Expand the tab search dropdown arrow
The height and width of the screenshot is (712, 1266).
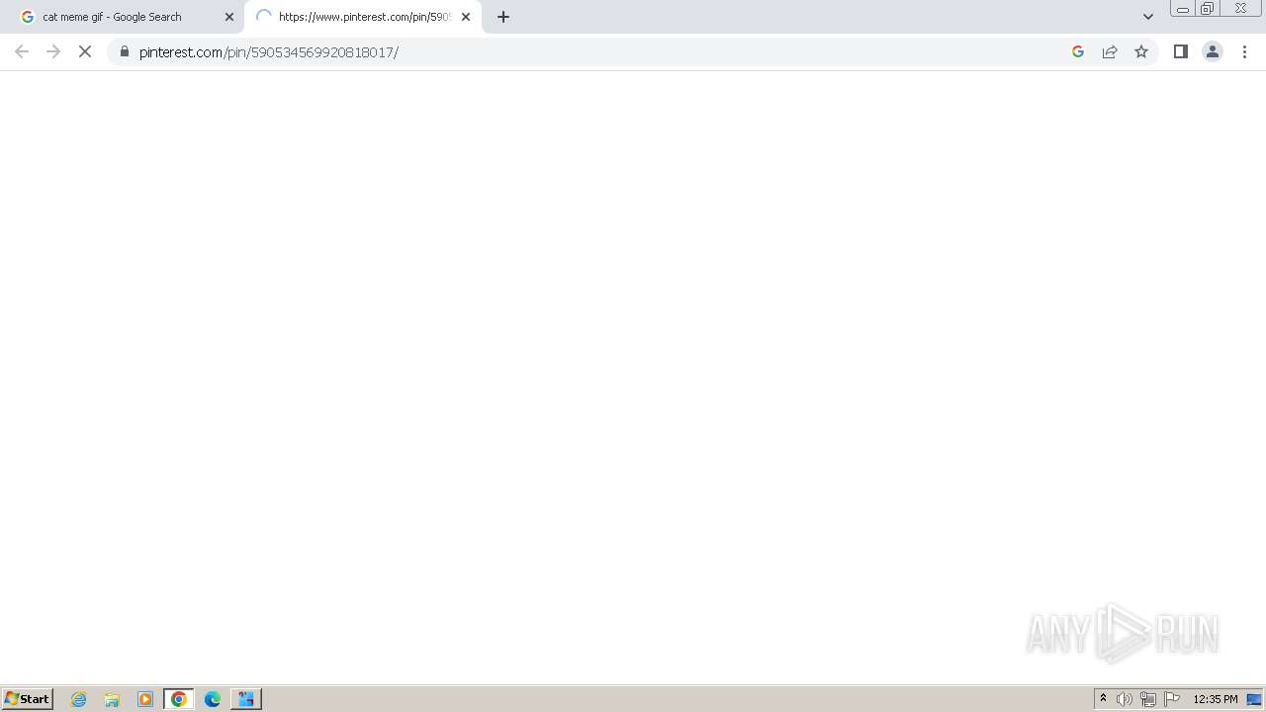1148,17
